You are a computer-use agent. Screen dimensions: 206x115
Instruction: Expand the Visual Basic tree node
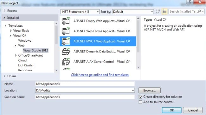coord(11,31)
